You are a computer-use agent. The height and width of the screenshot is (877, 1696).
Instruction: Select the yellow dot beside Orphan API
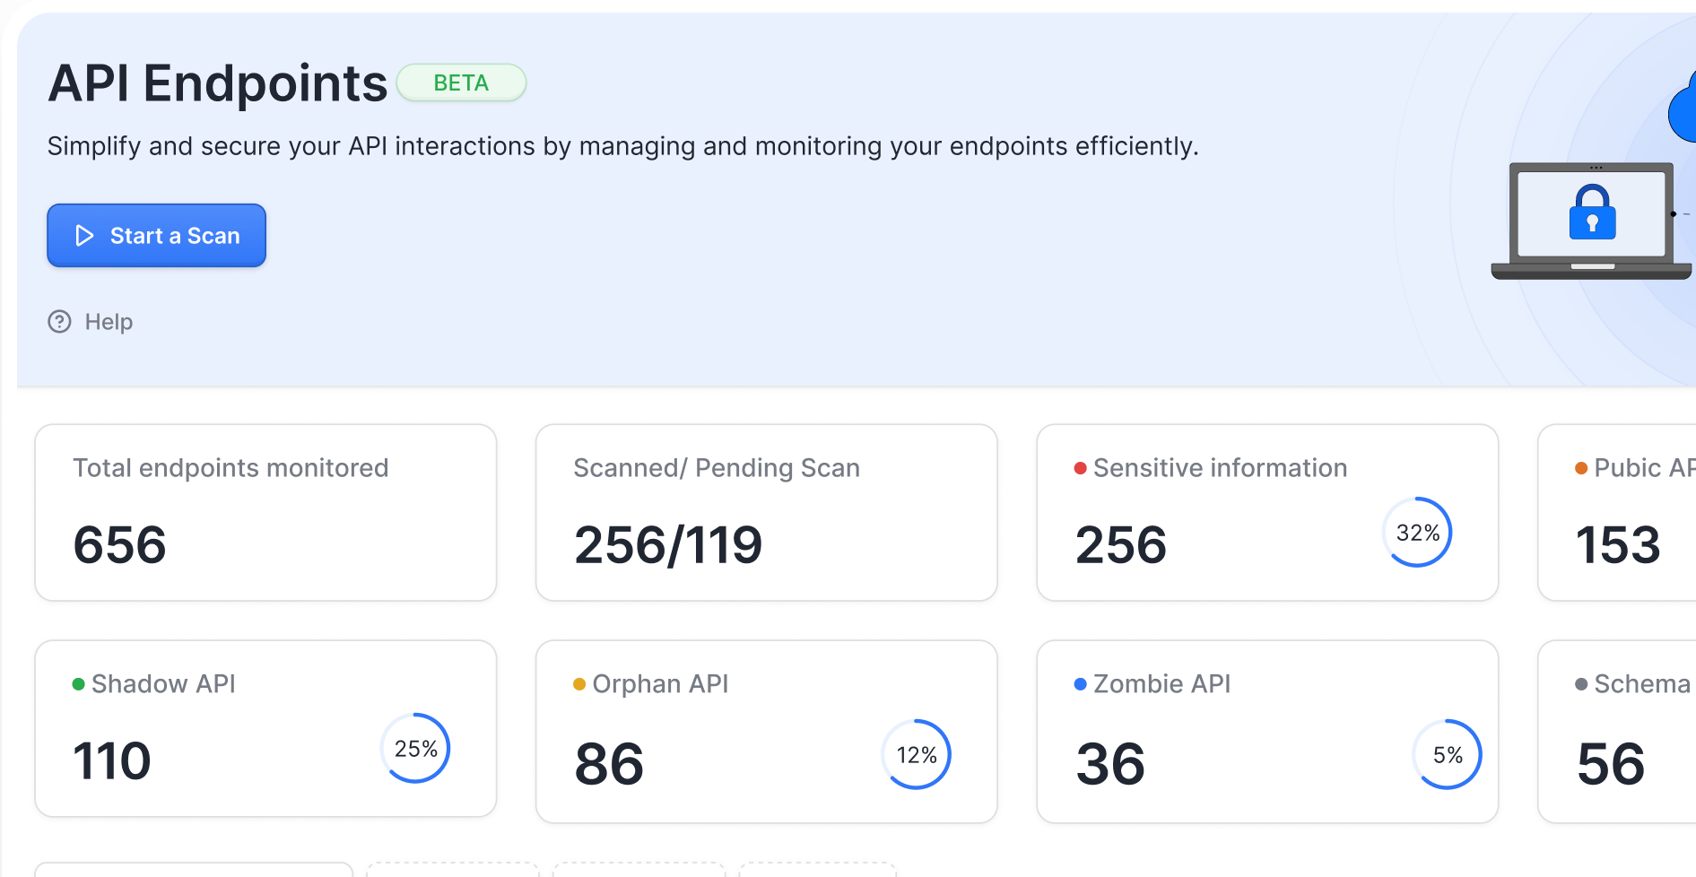tap(579, 683)
